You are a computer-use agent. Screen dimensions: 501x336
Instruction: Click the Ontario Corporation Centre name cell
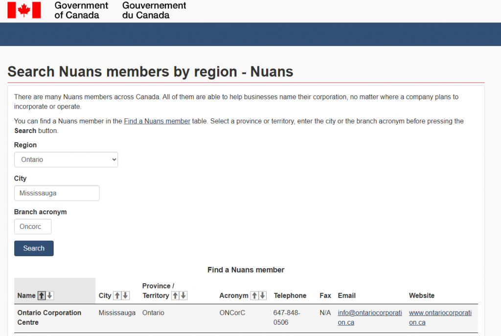click(49, 317)
